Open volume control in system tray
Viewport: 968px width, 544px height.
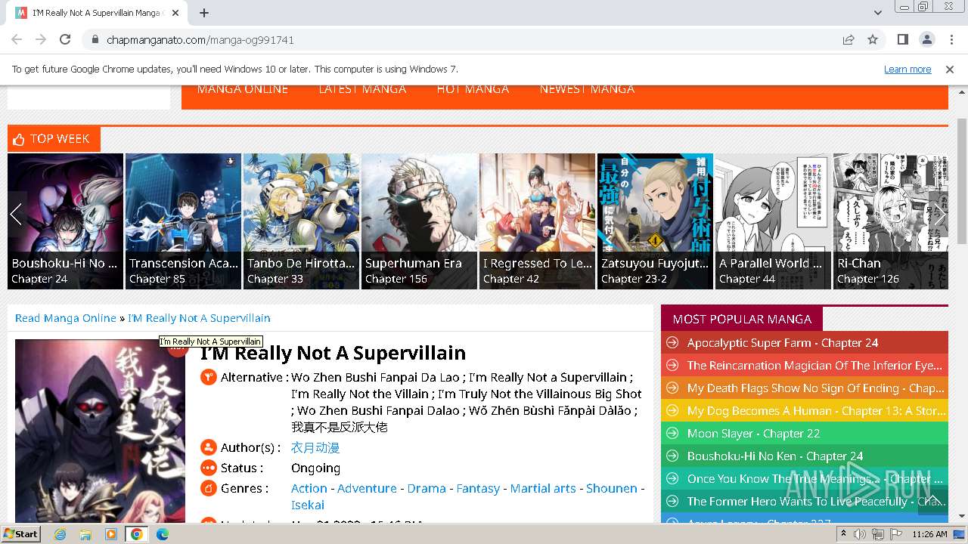[860, 534]
